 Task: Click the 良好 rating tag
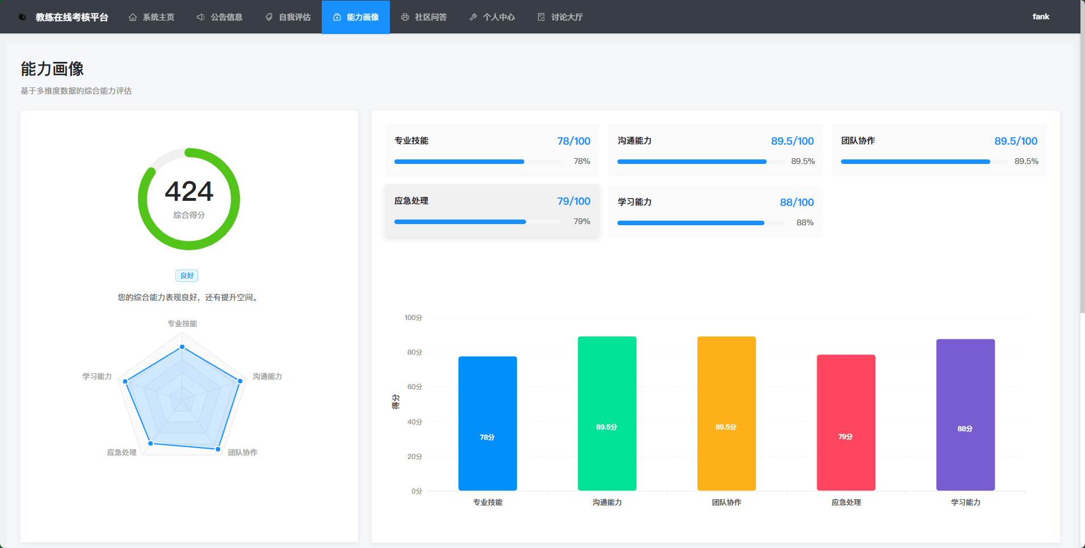[x=187, y=276]
